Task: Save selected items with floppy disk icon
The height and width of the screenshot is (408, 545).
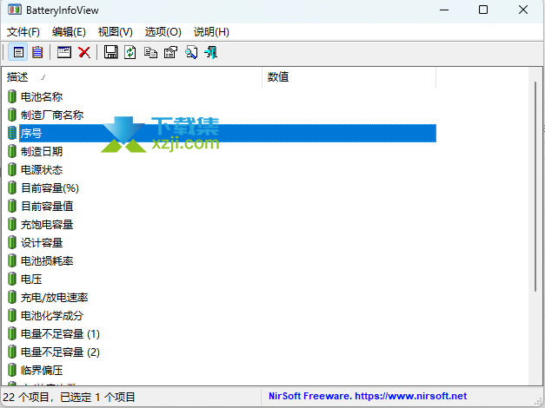Action: tap(110, 52)
